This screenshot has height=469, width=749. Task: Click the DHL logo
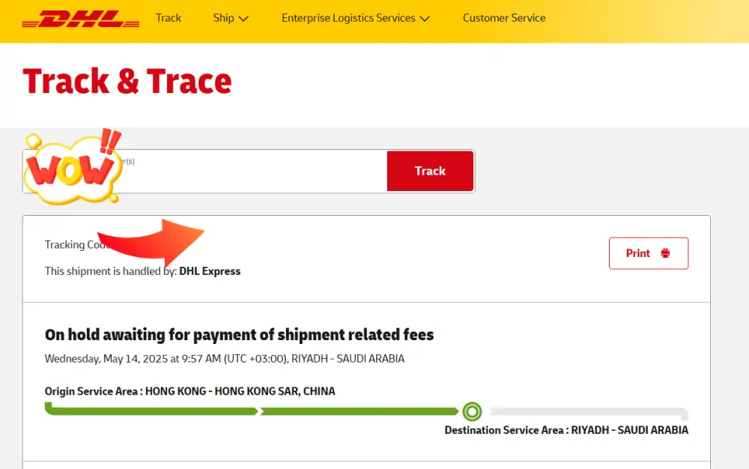[81, 19]
